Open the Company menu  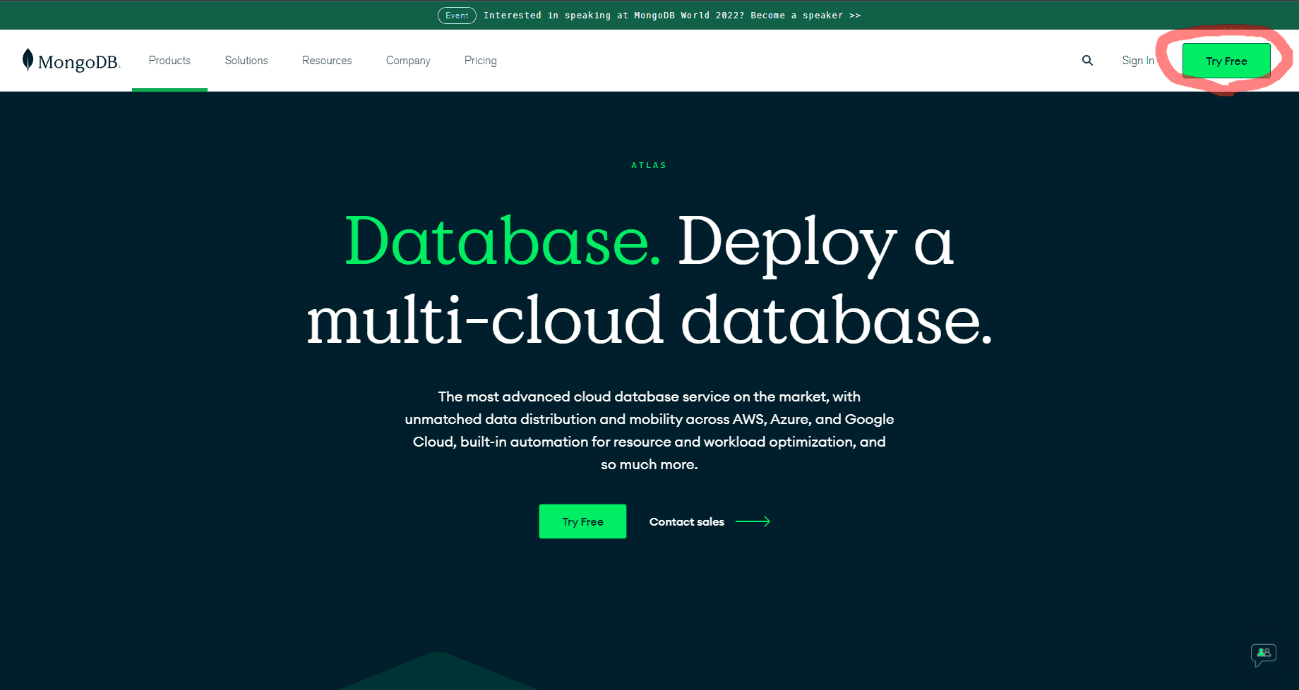click(408, 61)
